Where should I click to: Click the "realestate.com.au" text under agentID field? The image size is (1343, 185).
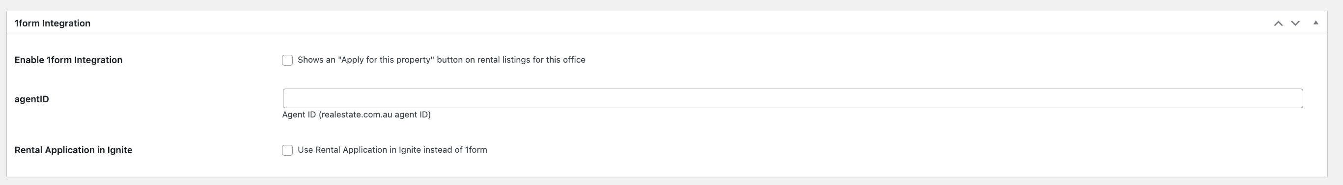coord(357,115)
